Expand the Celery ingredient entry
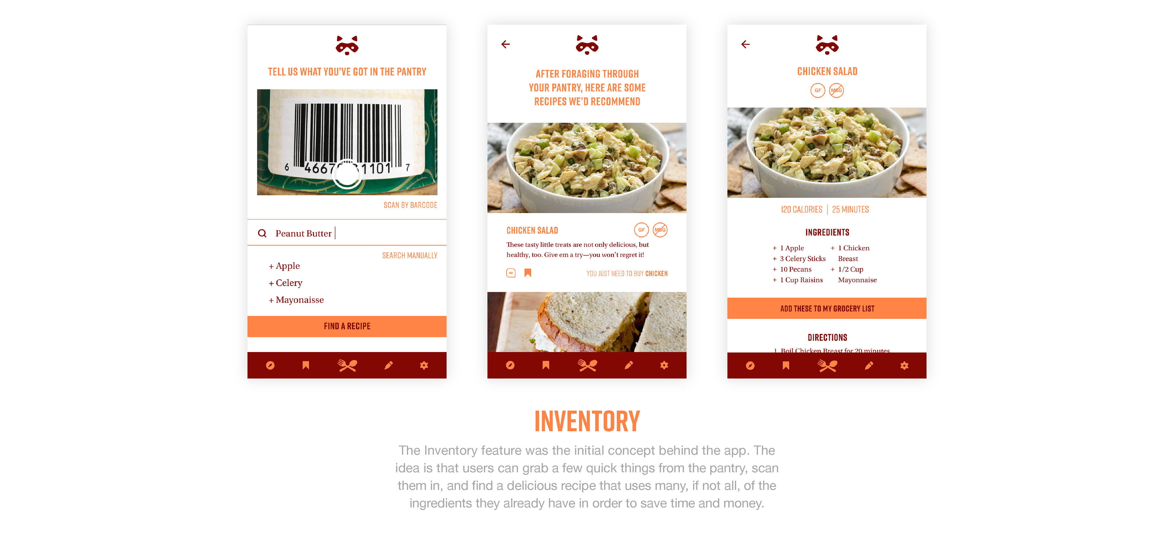1174x536 pixels. click(286, 283)
